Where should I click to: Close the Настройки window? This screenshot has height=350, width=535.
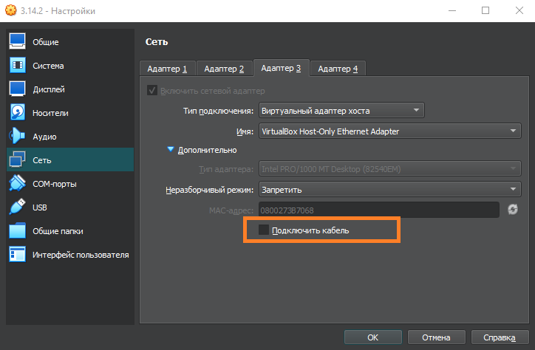click(x=519, y=10)
